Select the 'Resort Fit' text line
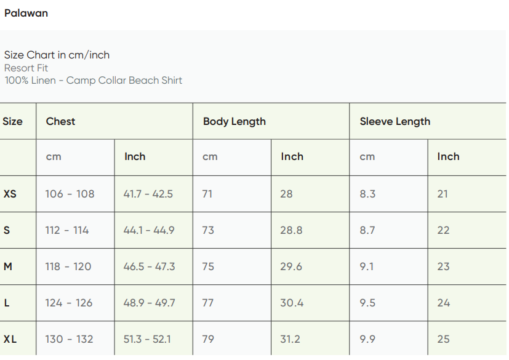This screenshot has height=360, width=509. click(26, 68)
